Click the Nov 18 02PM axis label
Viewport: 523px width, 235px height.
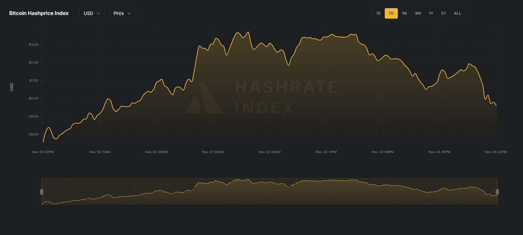43,152
